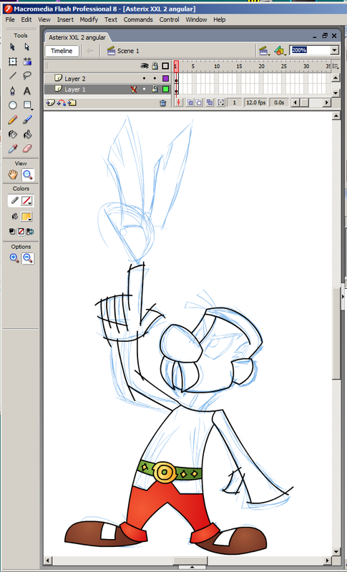Select the Eraser tool
Viewport: 347px width, 572px height.
[x=27, y=149]
